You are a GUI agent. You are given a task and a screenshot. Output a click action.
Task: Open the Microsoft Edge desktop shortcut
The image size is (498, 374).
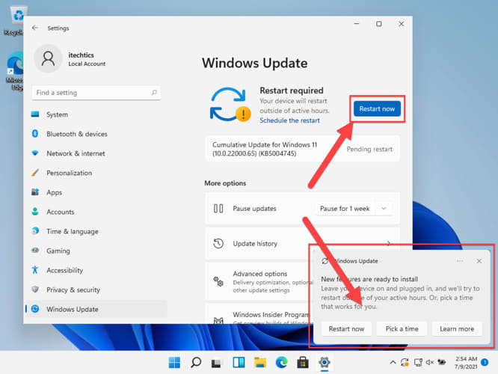click(x=14, y=71)
